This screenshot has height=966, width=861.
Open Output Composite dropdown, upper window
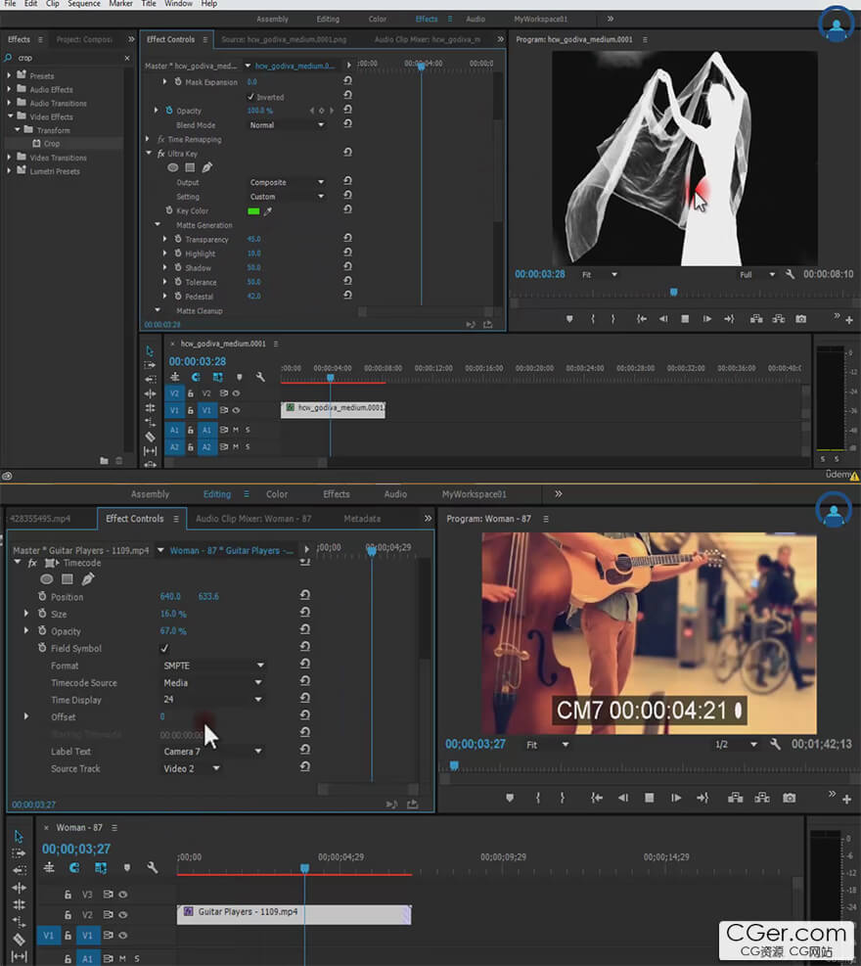(x=287, y=182)
